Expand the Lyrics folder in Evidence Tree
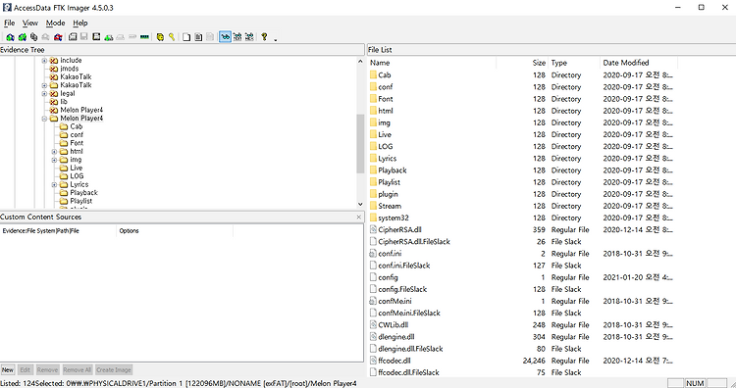The image size is (736, 388). pyautogui.click(x=54, y=184)
